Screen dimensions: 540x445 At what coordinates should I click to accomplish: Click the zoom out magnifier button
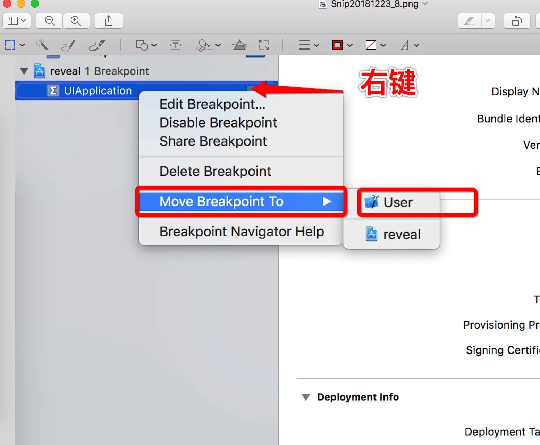coord(50,21)
